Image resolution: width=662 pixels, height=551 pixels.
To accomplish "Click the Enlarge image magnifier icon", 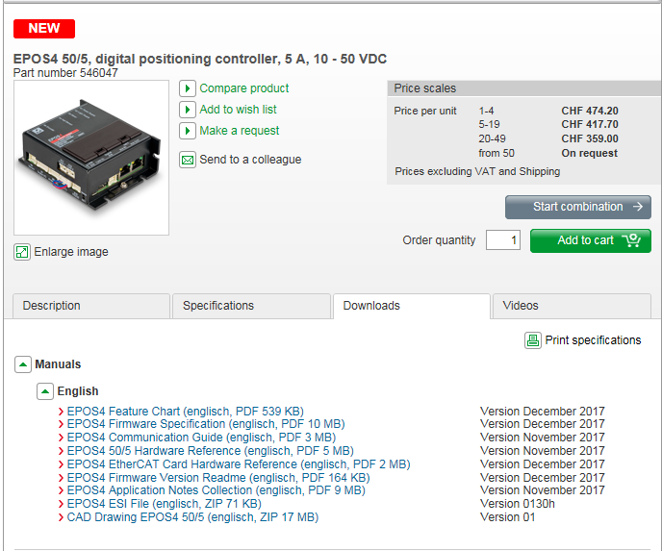I will pos(22,252).
